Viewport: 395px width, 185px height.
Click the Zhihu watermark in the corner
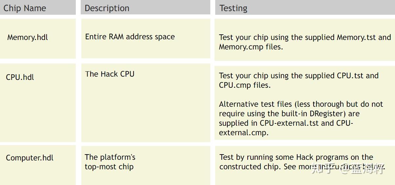coord(348,169)
